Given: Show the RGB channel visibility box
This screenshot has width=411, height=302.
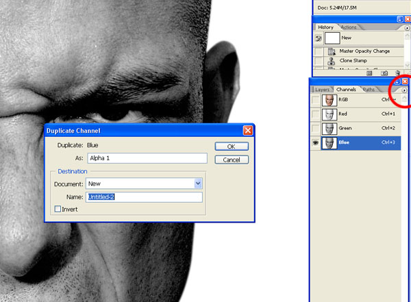Looking at the screenshot, I should coord(316,100).
